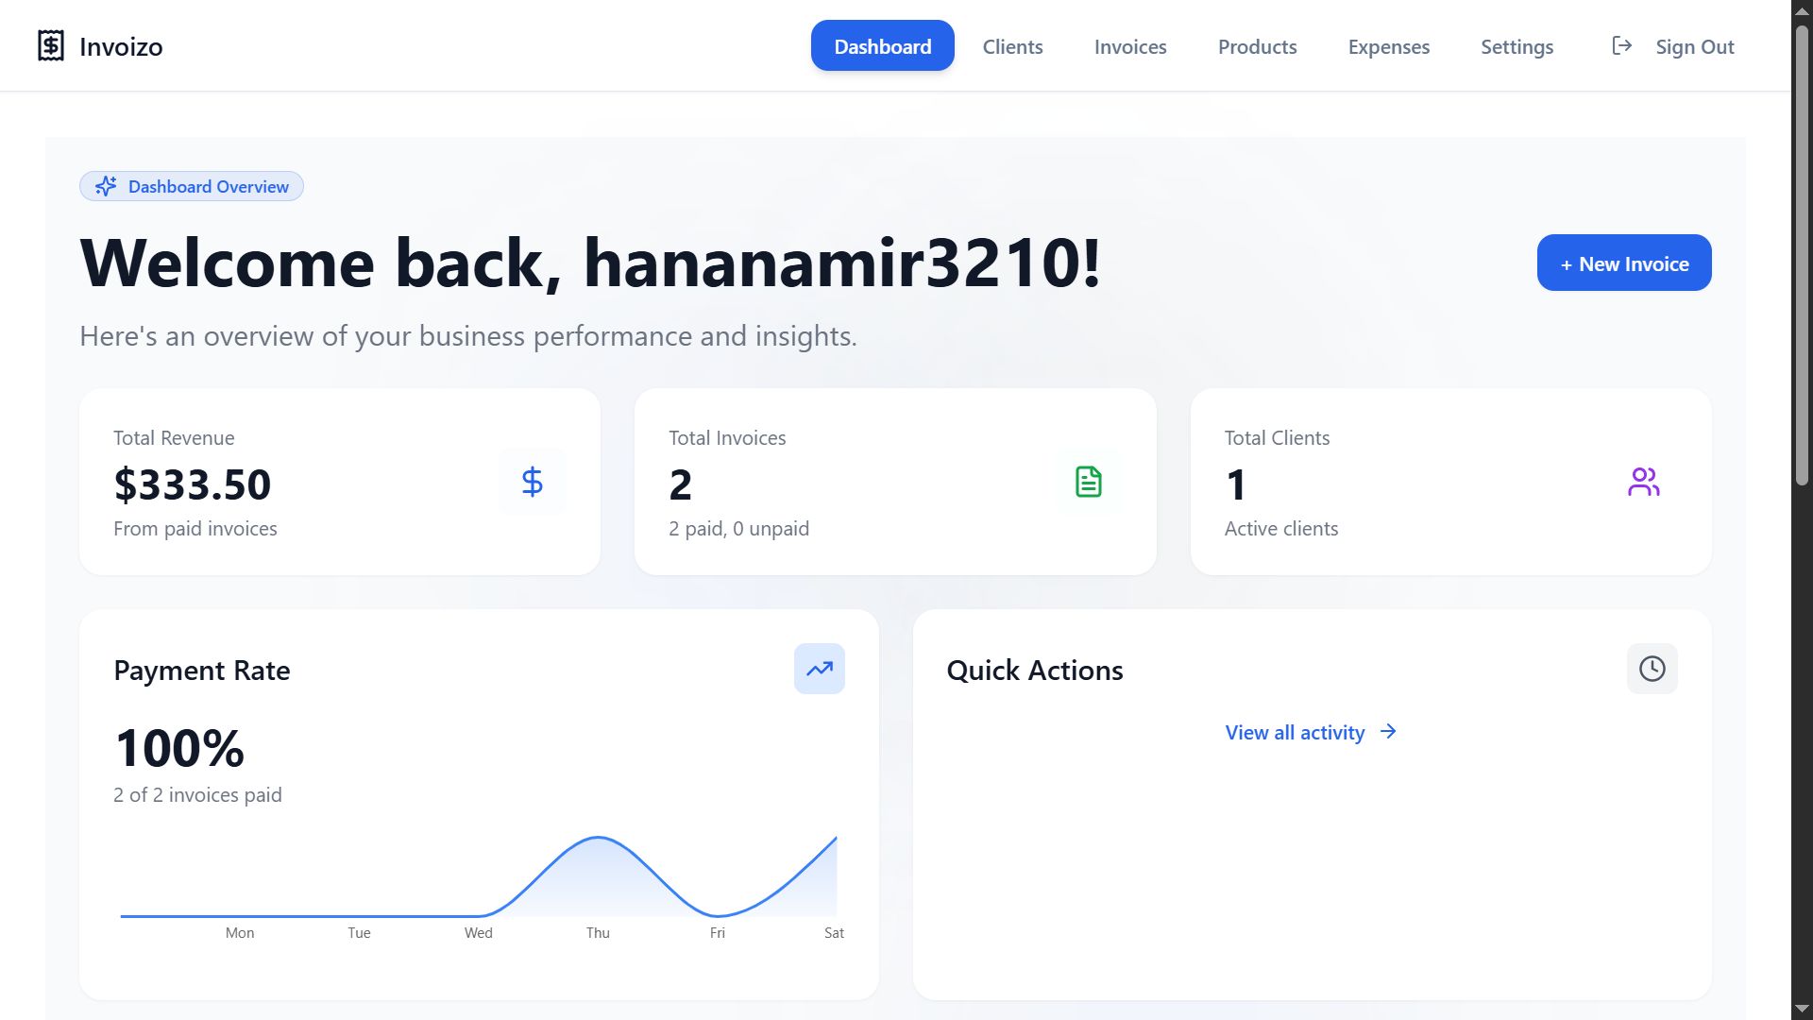Go to the Invoices page
The image size is (1813, 1020).
pos(1130,46)
